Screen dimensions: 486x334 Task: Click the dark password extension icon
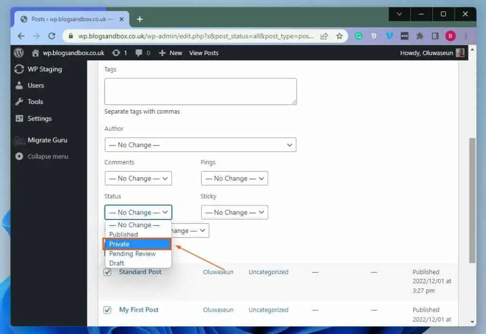(404, 36)
